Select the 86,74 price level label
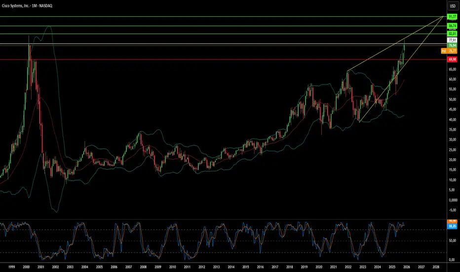Screen dimensions: 460x272 click(x=453, y=26)
